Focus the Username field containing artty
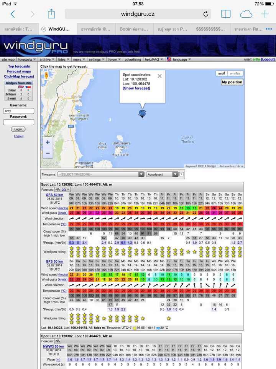Screen dimensions: 276x369 (x=18, y=111)
